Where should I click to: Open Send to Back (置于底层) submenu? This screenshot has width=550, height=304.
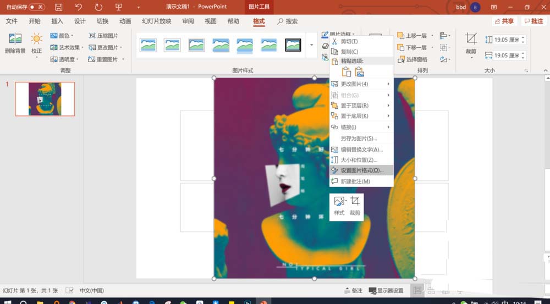point(361,115)
